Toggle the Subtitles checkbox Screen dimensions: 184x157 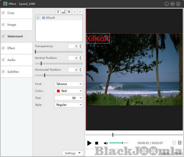[x=3, y=72]
